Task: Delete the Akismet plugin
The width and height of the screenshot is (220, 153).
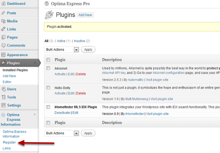Action: (x=81, y=74)
